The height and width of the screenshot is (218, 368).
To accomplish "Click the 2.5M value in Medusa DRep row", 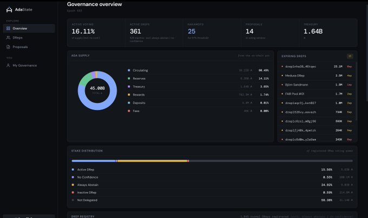I will tap(339, 76).
